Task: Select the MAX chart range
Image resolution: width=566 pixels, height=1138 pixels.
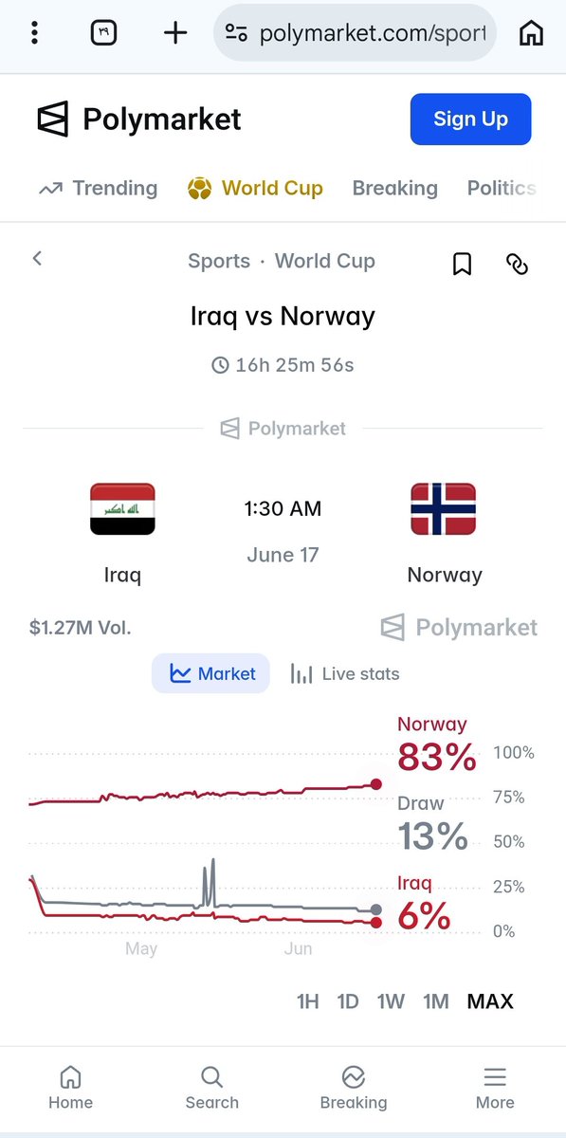Action: [490, 1001]
